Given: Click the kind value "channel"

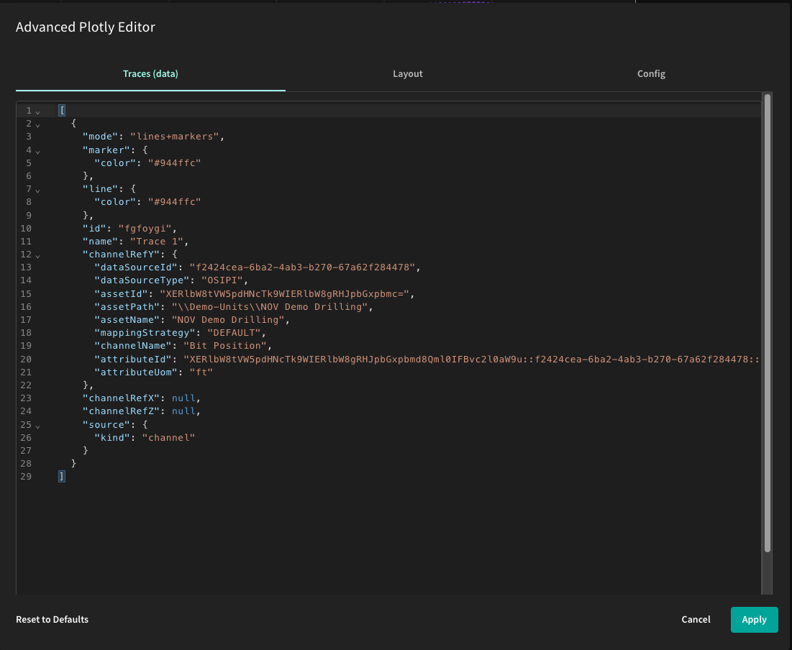Looking at the screenshot, I should point(169,437).
